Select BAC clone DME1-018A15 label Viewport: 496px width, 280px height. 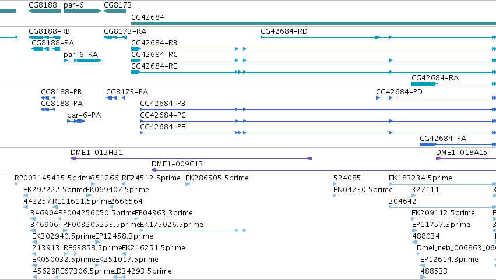pos(462,153)
